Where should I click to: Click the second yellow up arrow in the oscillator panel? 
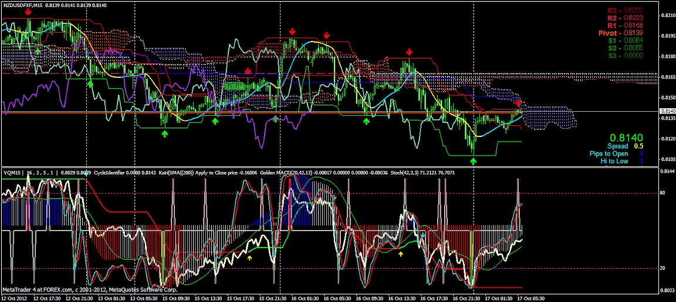coord(401,253)
